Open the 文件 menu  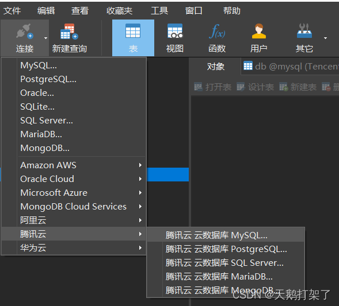pyautogui.click(x=12, y=10)
